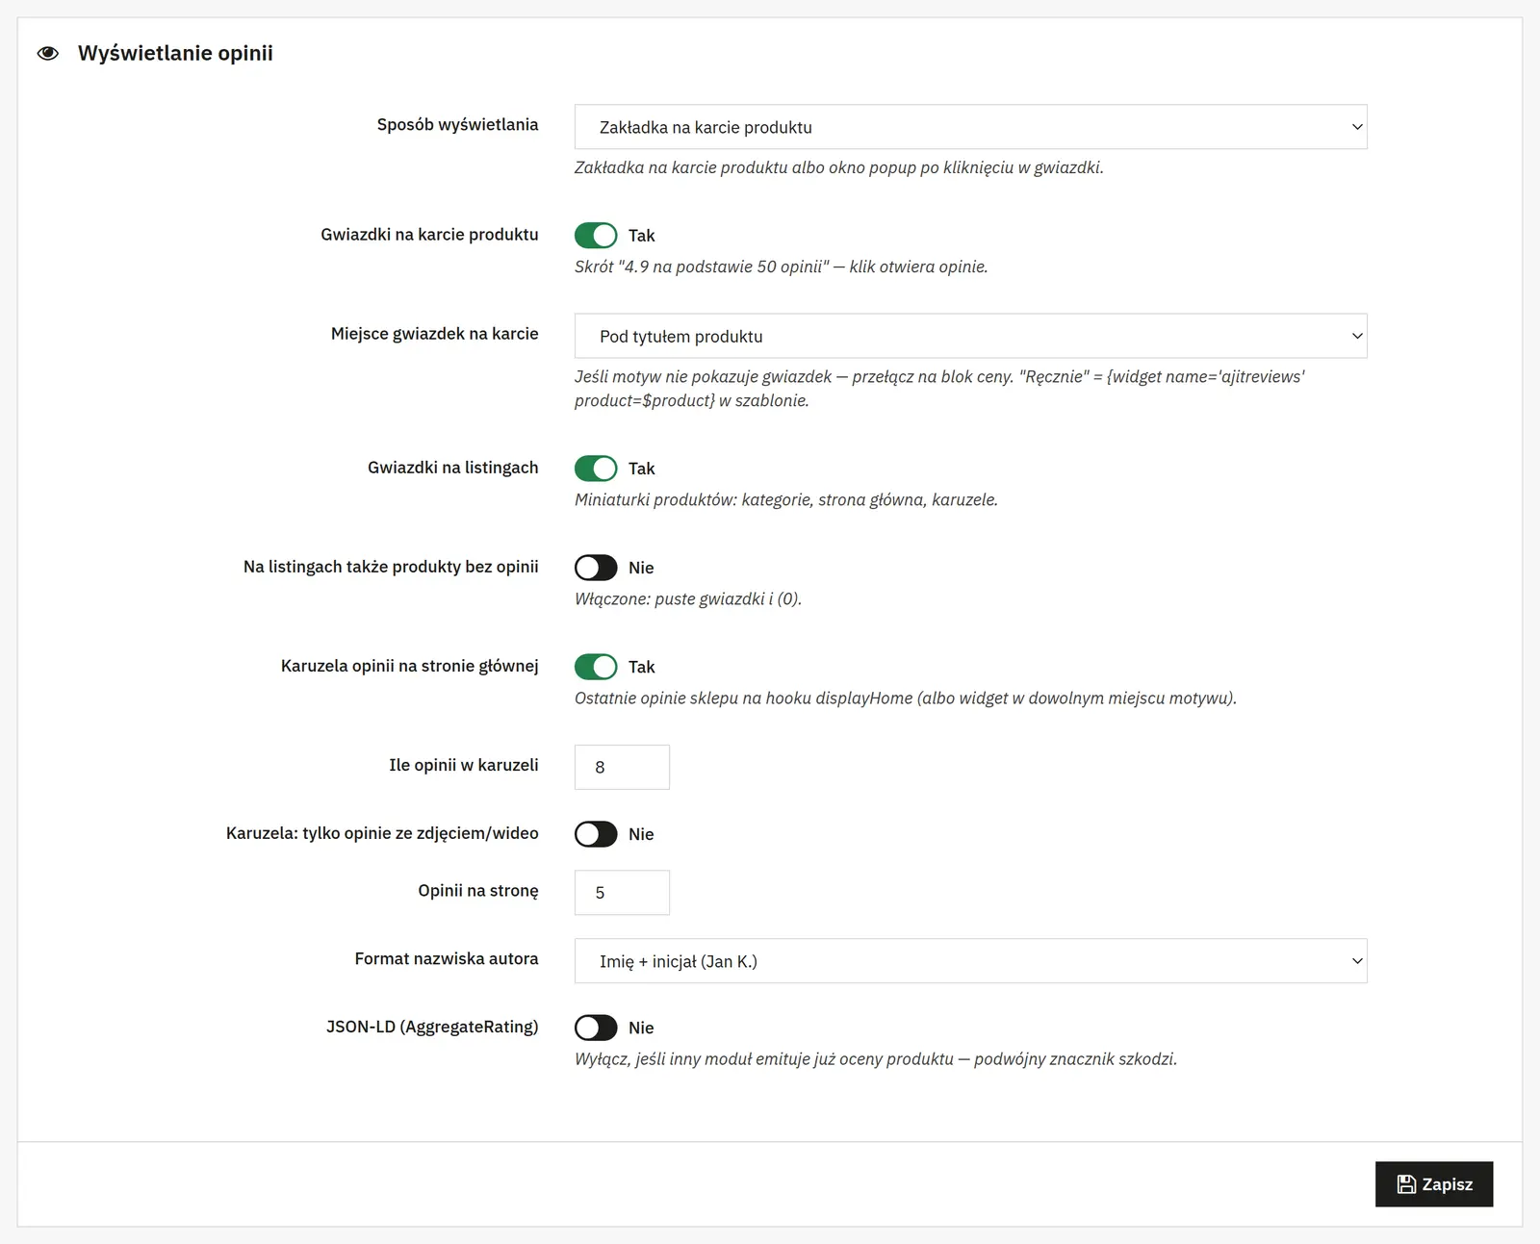Open Format nazwiska autora dropdown
1540x1244 pixels.
(x=970, y=961)
